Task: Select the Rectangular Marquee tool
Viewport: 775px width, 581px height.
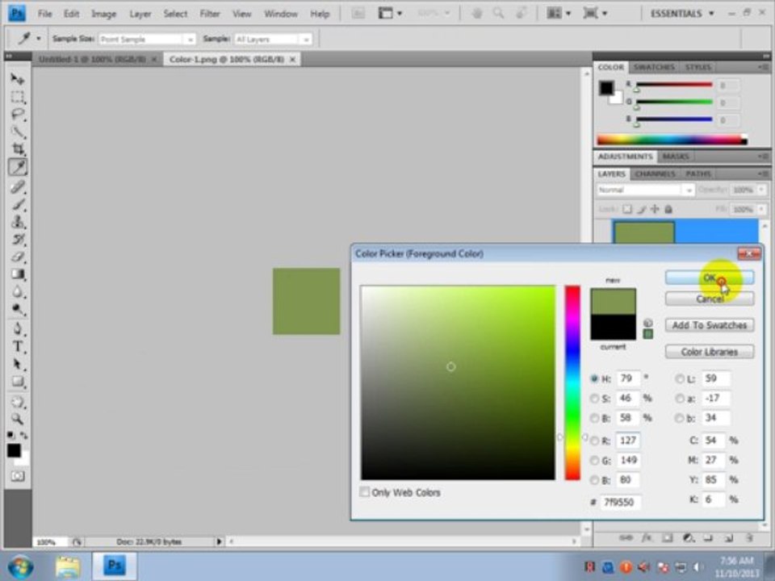Action: click(x=17, y=97)
